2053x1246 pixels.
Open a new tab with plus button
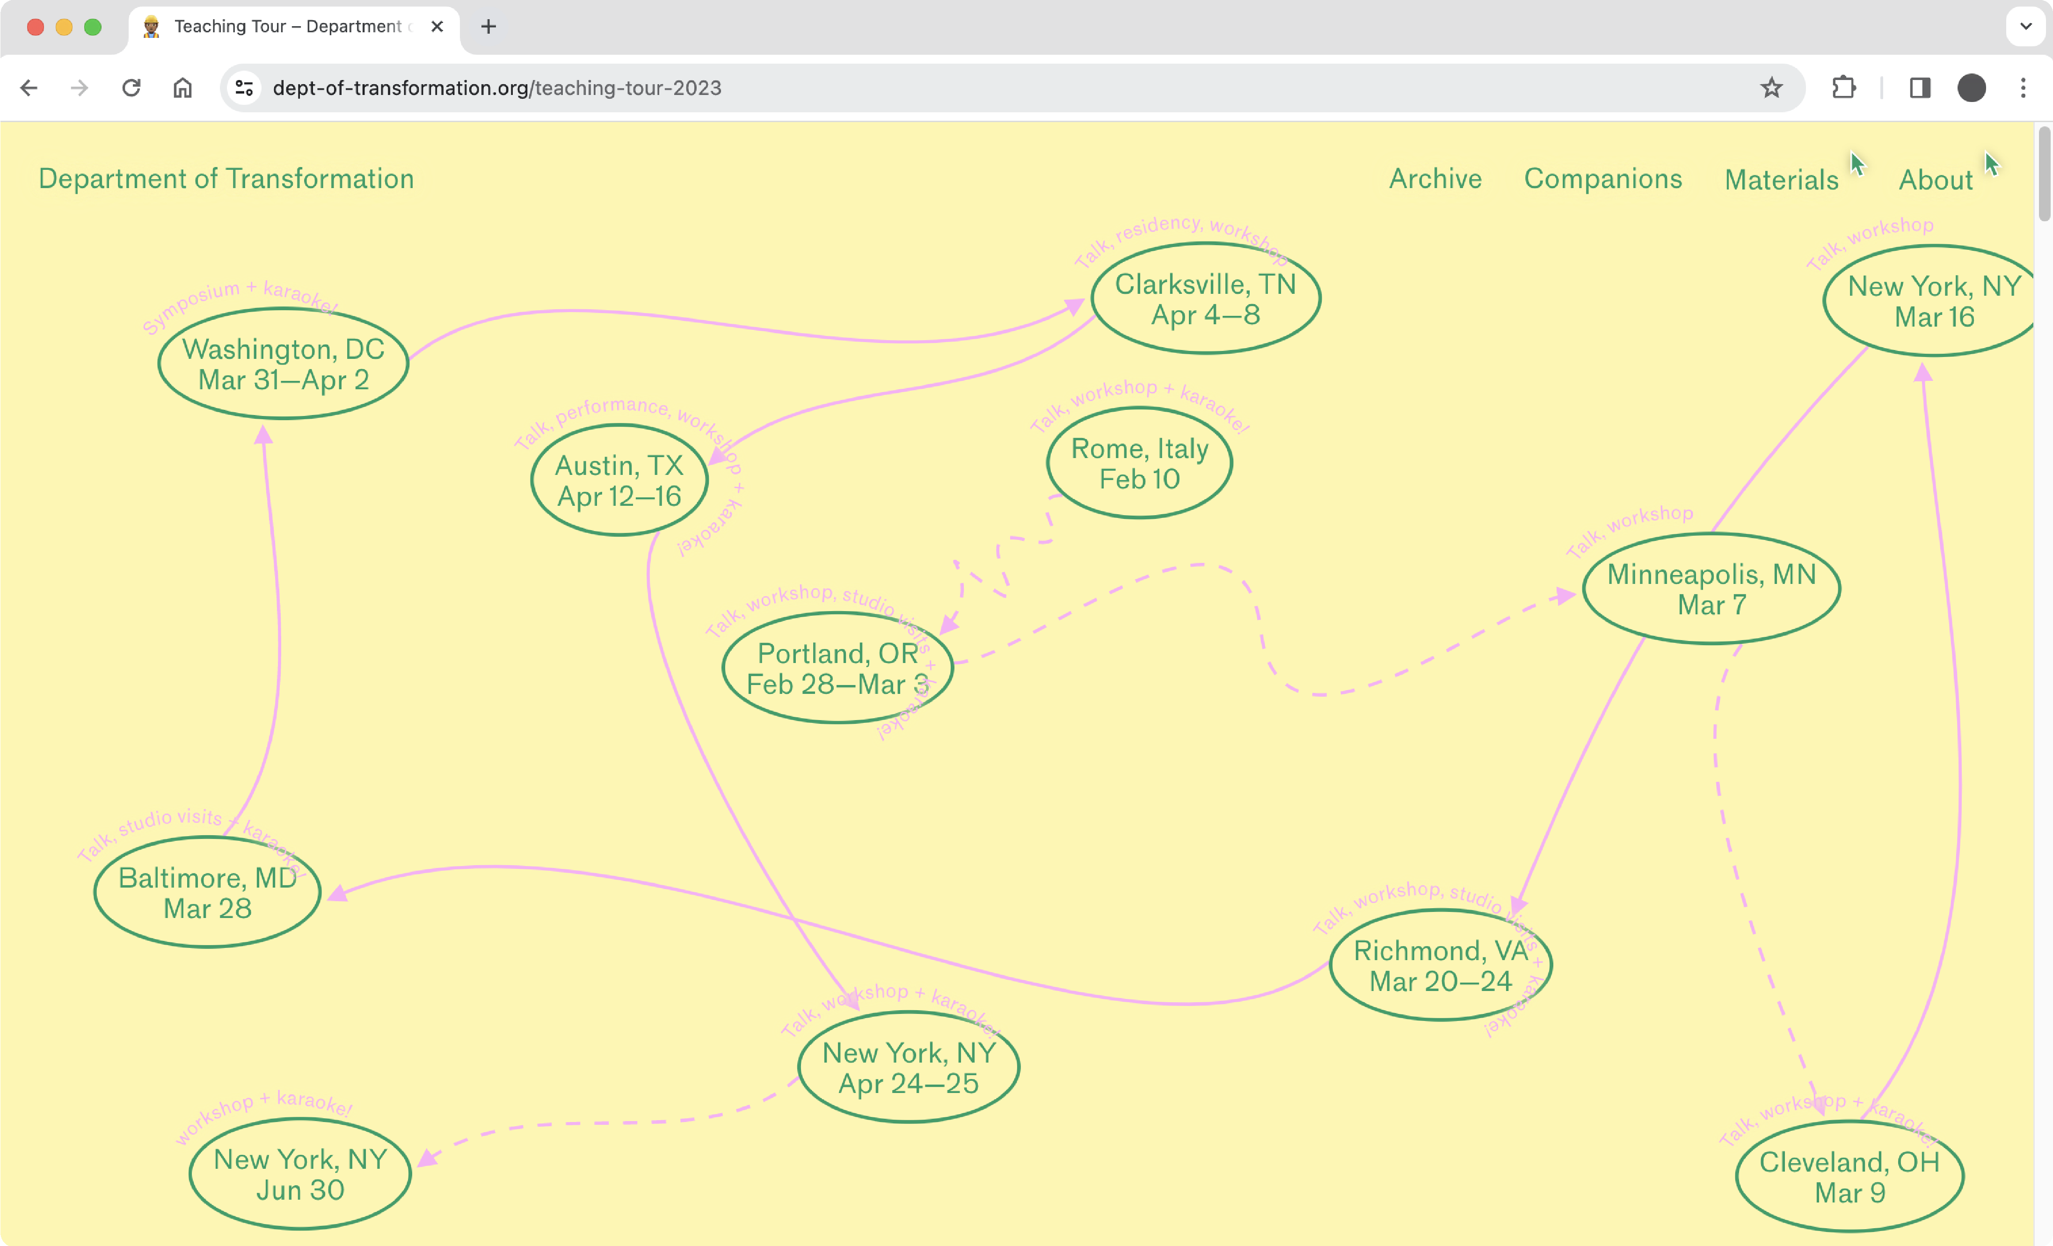(x=488, y=27)
